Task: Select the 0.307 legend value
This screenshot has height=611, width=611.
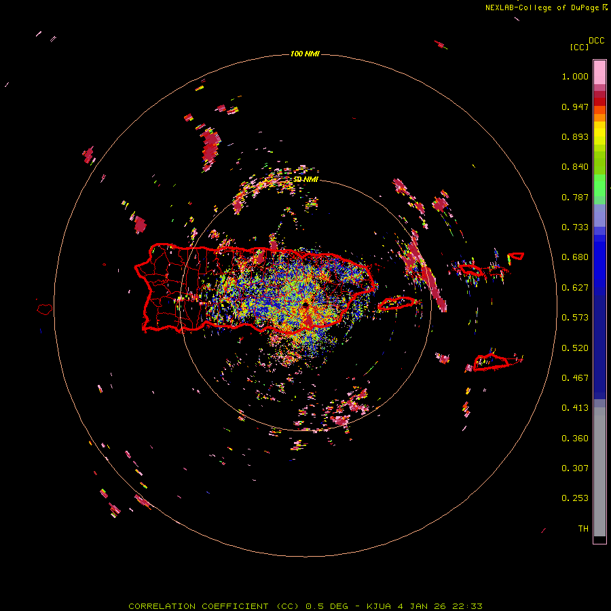Action: pyautogui.click(x=575, y=468)
